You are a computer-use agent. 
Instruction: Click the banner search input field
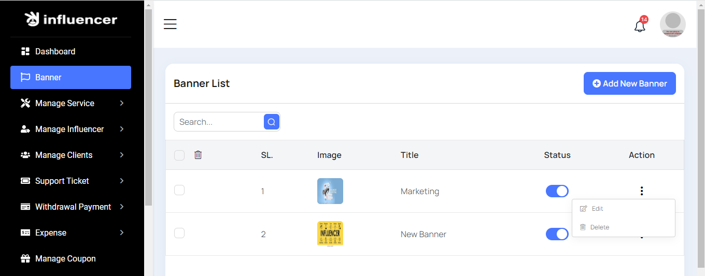(x=219, y=122)
